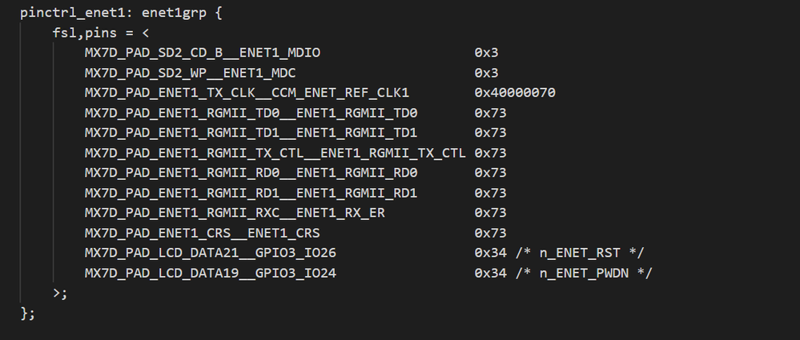Click the n_ENET_RST comment
The image size is (800, 340).
tap(580, 253)
